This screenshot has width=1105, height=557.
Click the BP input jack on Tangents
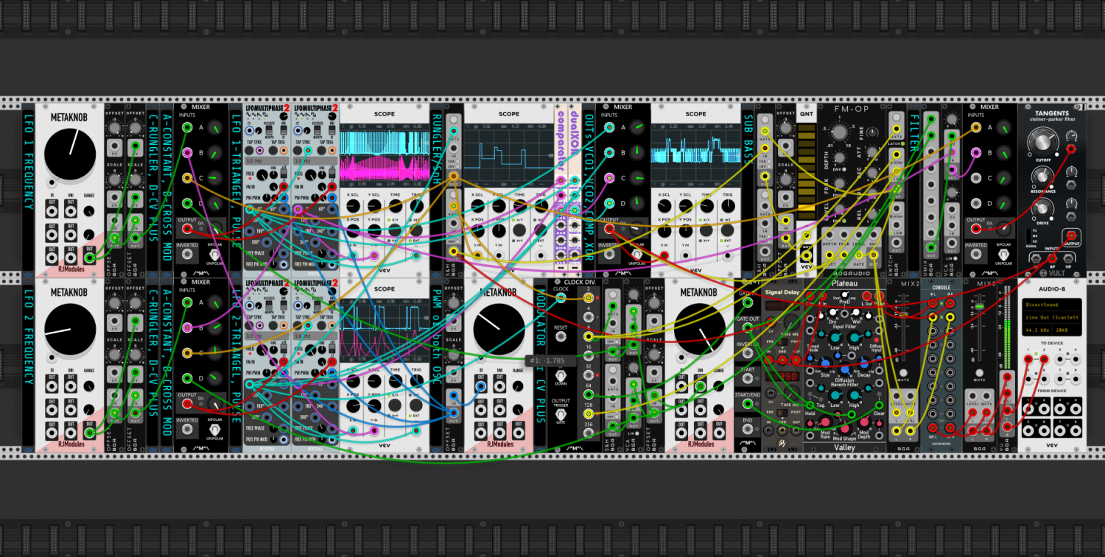1051,258
